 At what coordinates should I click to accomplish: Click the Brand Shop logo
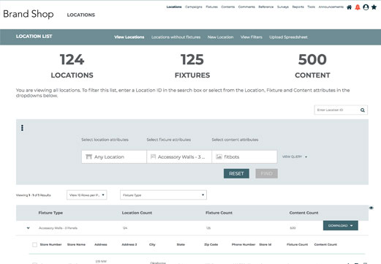tap(29, 14)
